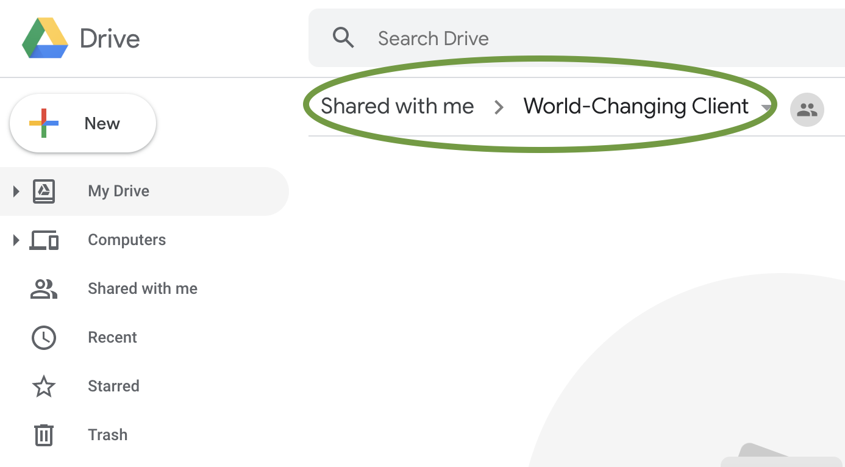Click the My Drive icon
This screenshot has height=467, width=845.
[43, 191]
